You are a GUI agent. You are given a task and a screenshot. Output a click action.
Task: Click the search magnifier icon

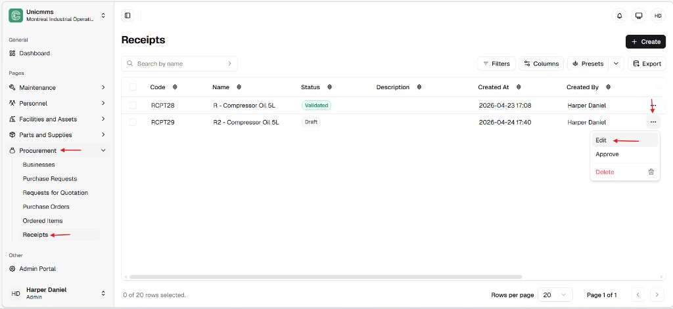129,64
